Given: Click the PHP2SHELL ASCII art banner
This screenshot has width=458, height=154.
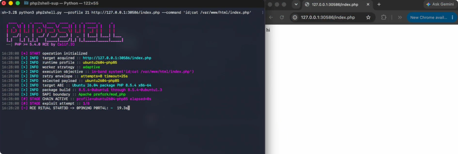Looking at the screenshot, I should pos(65,32).
